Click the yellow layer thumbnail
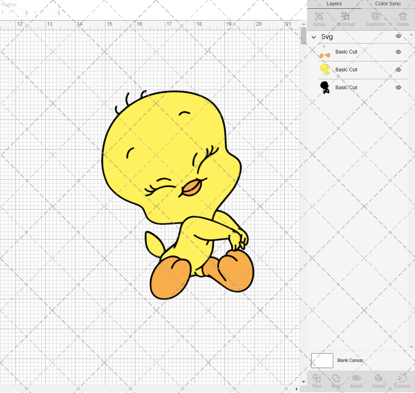Screen dimensions: 415x393 tap(325, 70)
